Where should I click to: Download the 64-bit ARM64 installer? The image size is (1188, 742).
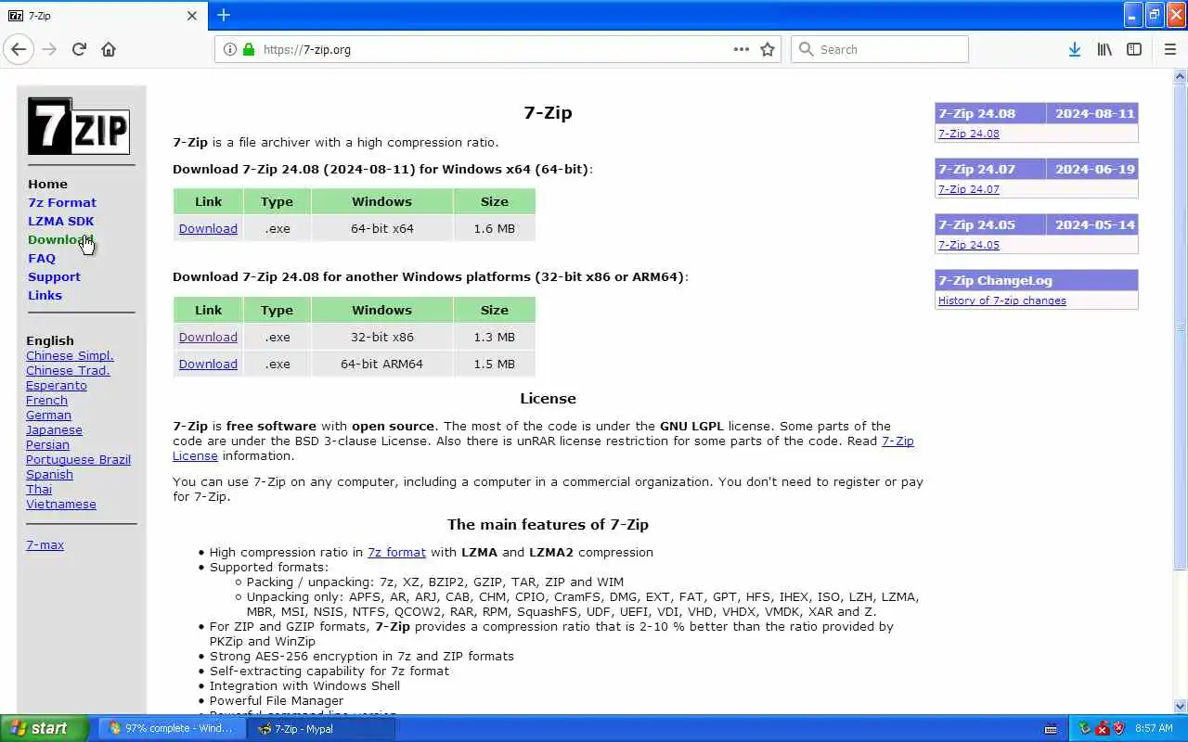click(208, 364)
